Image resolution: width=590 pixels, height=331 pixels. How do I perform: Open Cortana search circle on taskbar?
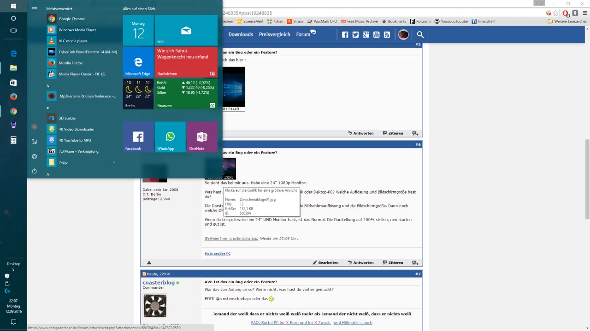13,18
